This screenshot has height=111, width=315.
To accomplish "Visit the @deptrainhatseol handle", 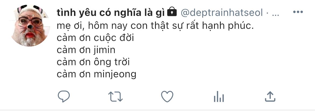I will pos(222,13).
